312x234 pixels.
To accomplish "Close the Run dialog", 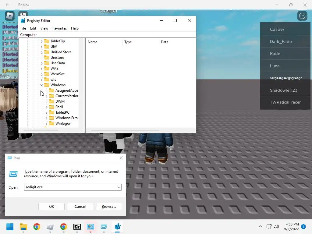I will pyautogui.click(x=121, y=158).
